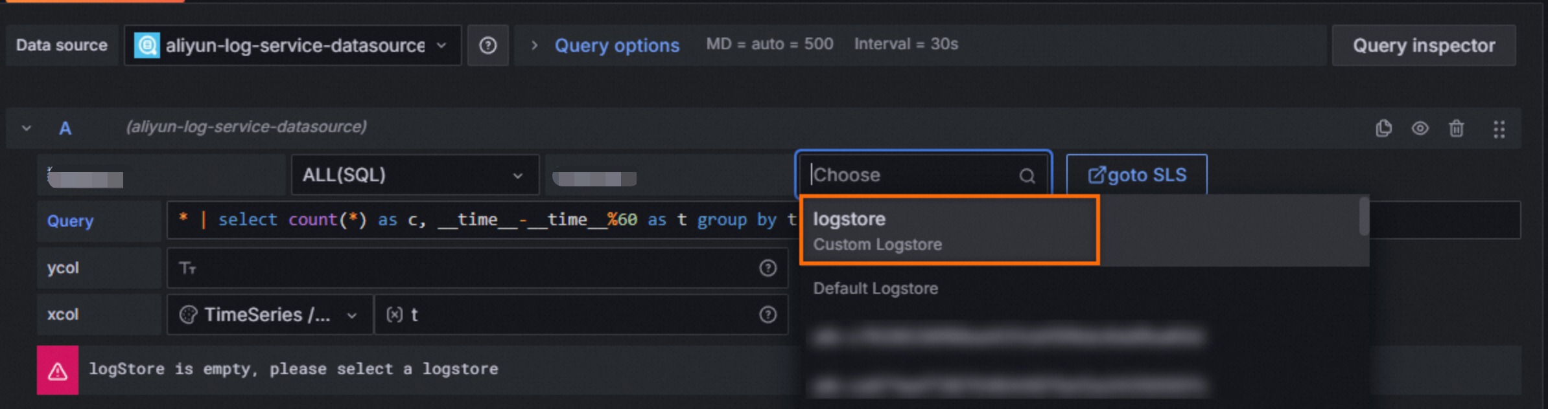The image size is (1548, 409).
Task: Click the search icon in Choose field
Action: tap(1027, 175)
